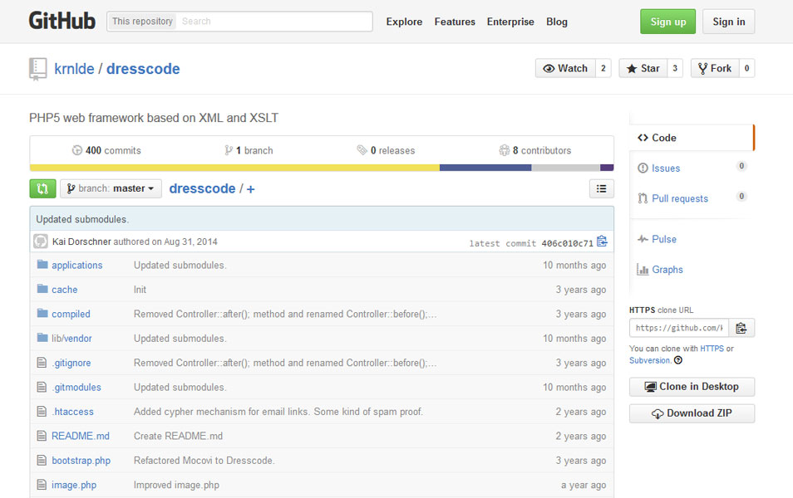Screen dimensions: 793x498
Task: Star the dresscode repository
Action: point(643,68)
